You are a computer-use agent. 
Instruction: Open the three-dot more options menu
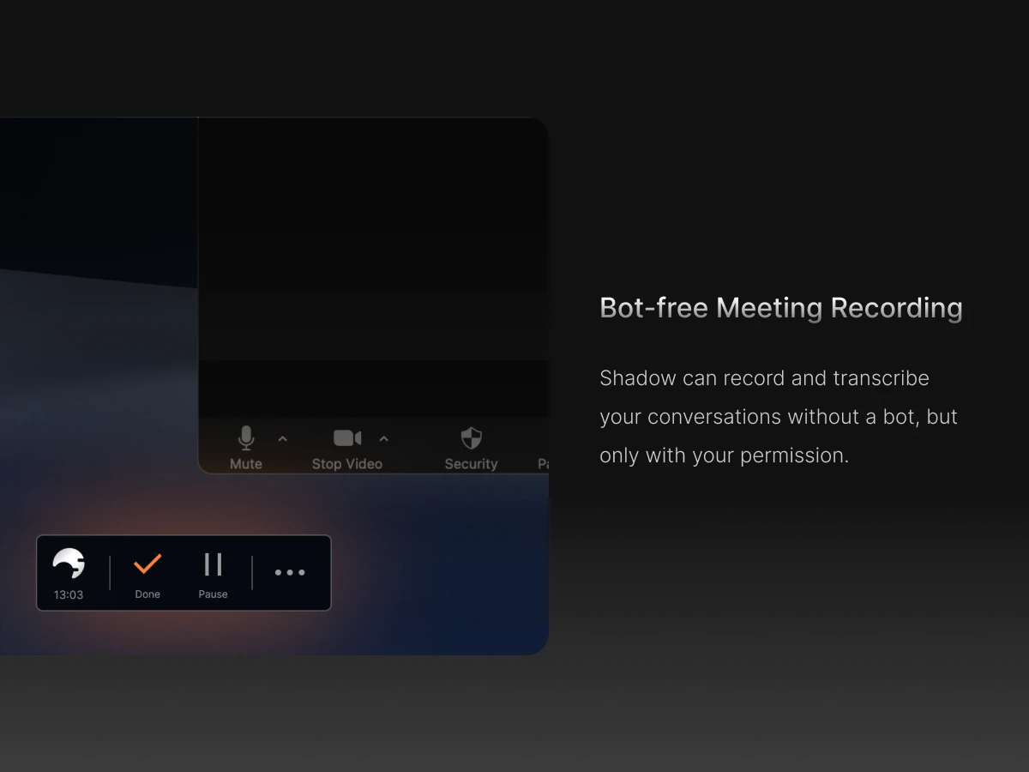coord(290,572)
